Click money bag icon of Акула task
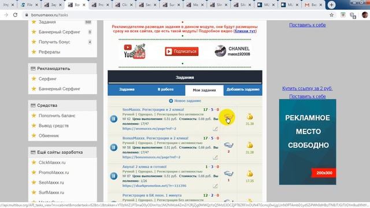Screen dimensions: 370x208 coord(250,174)
